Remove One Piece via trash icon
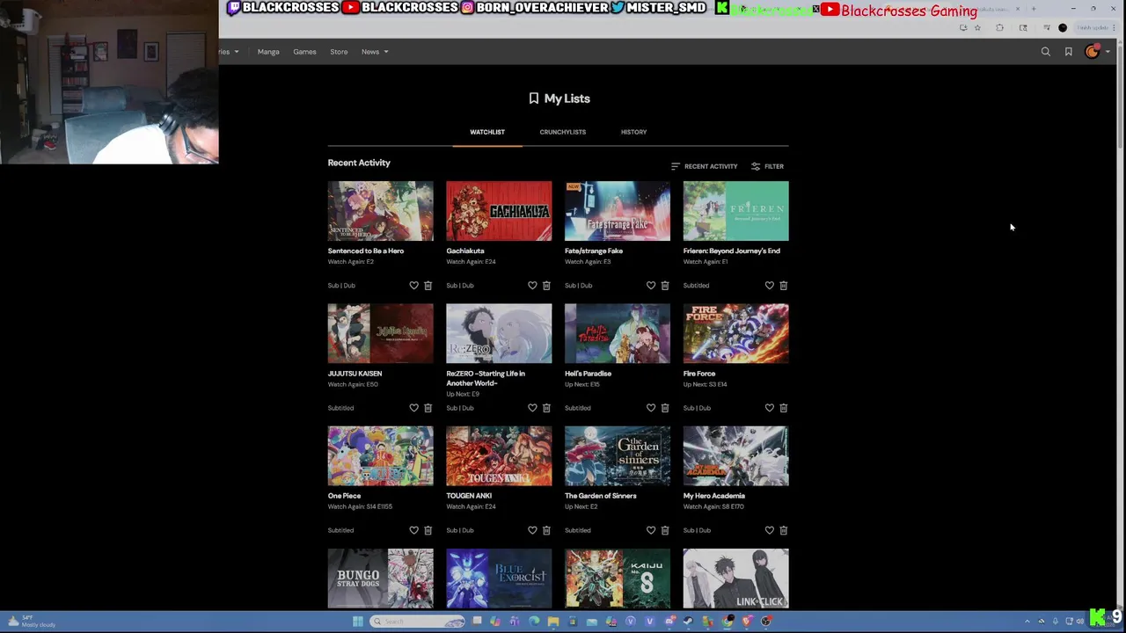 click(x=428, y=530)
